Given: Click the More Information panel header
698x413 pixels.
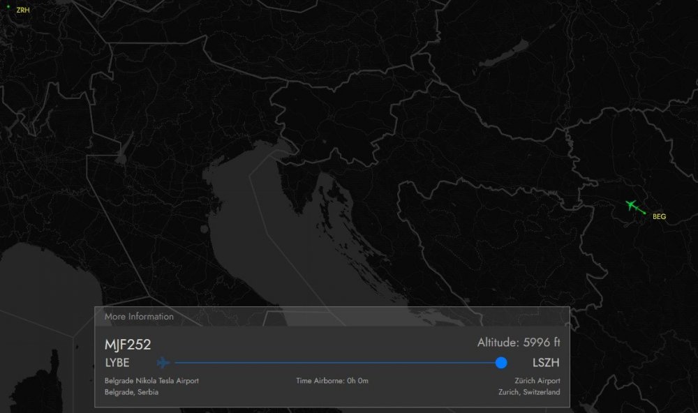Looking at the screenshot, I should 140,317.
